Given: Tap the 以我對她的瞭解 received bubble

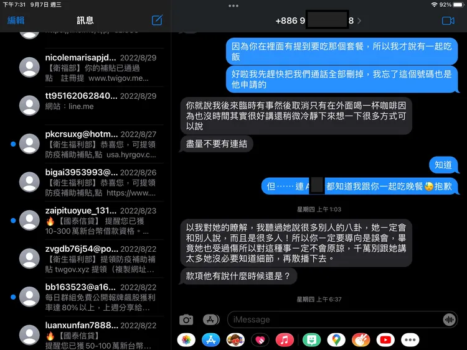Looking at the screenshot, I should click(x=296, y=243).
